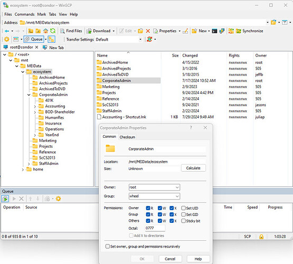The image size is (293, 264).
Task: Toggle Others Read permission checkbox
Action: coord(148,221)
